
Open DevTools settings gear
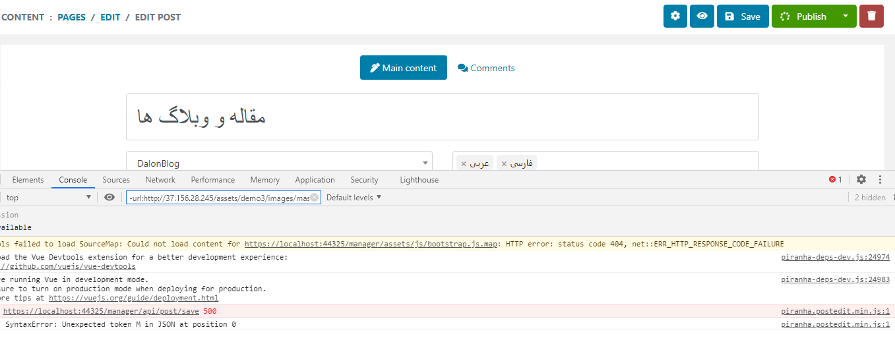tap(861, 179)
